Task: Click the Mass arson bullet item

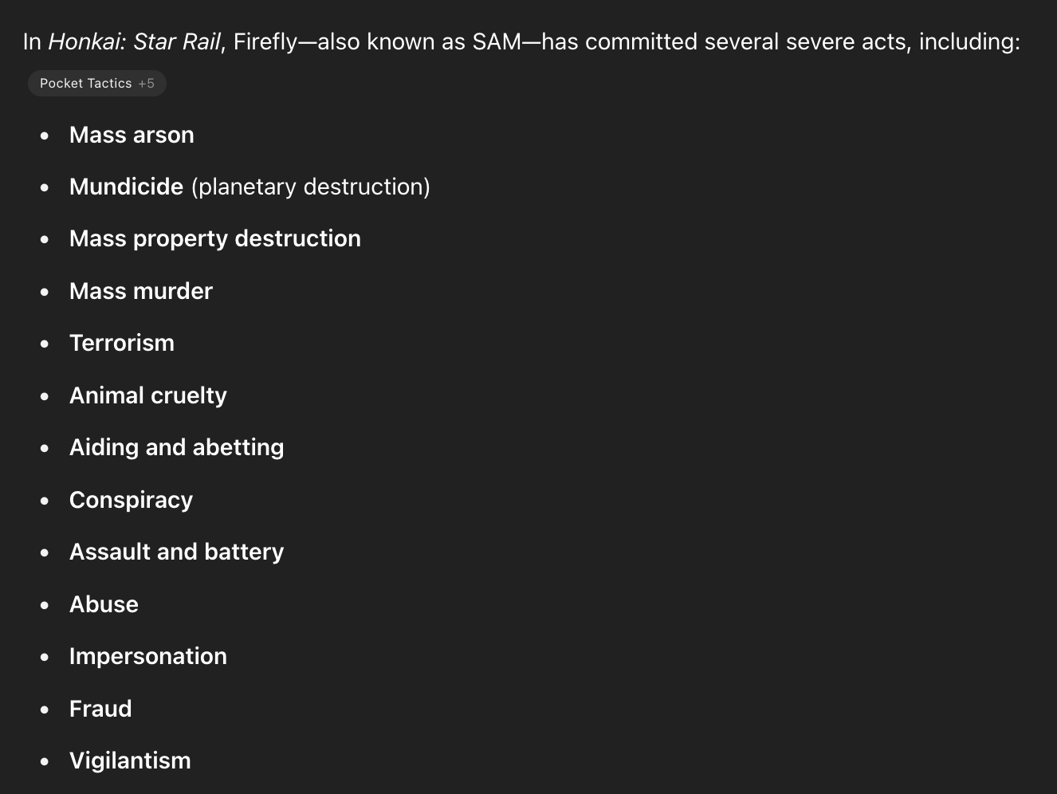Action: (x=132, y=135)
